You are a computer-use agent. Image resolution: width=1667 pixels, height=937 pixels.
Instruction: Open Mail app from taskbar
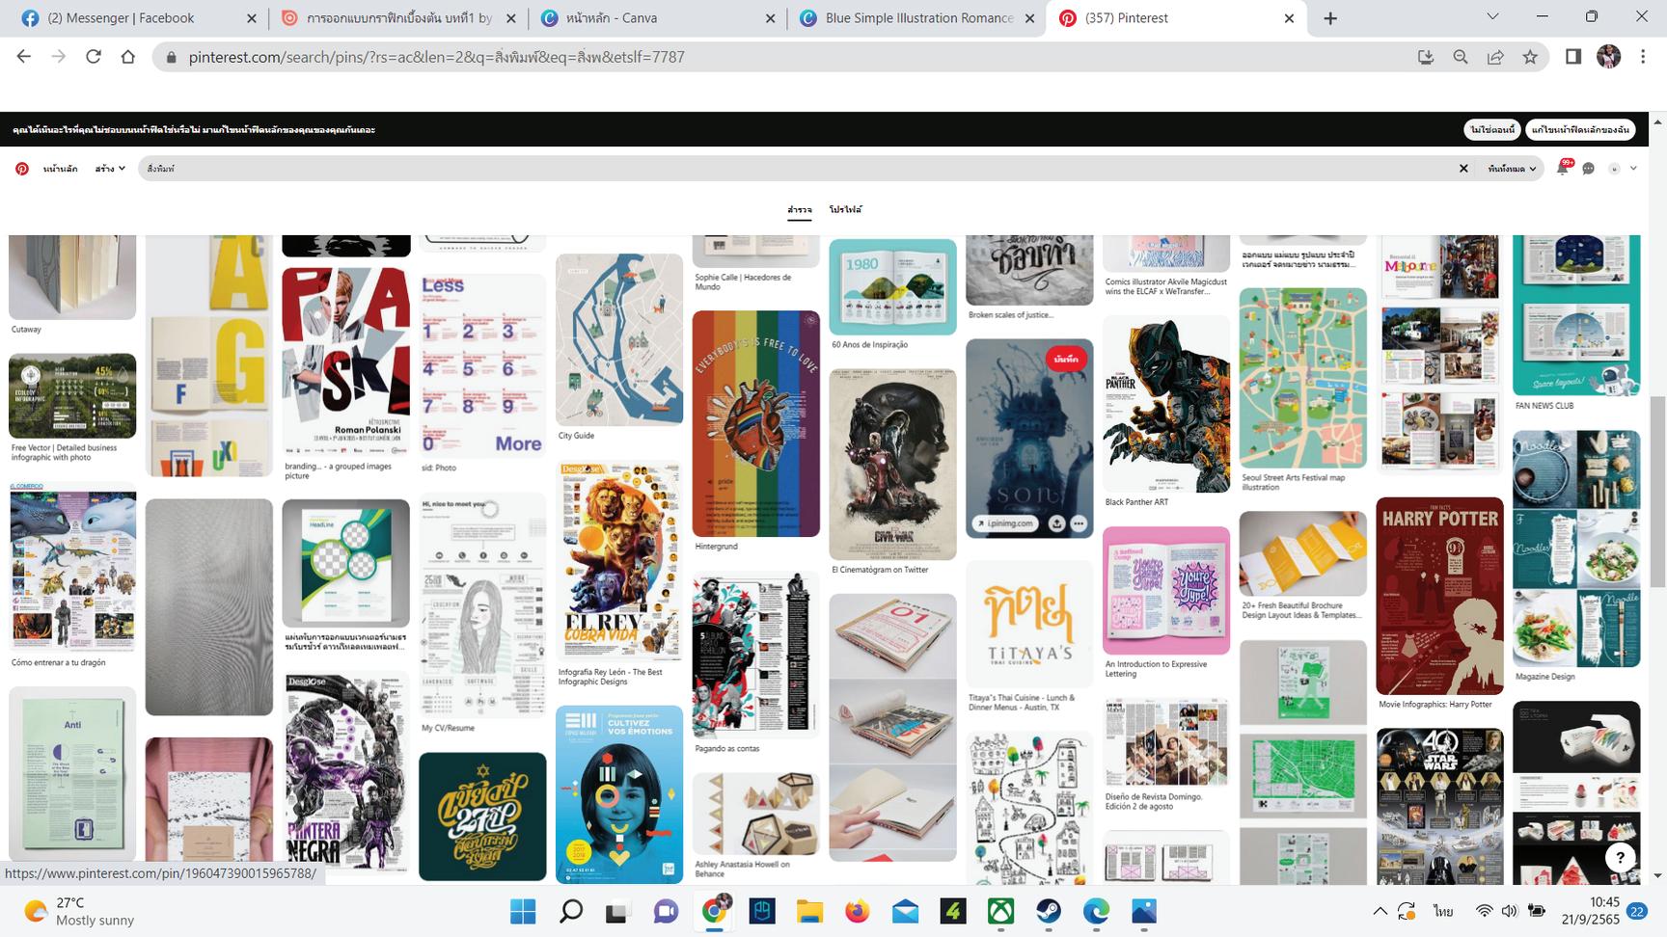pos(905,911)
